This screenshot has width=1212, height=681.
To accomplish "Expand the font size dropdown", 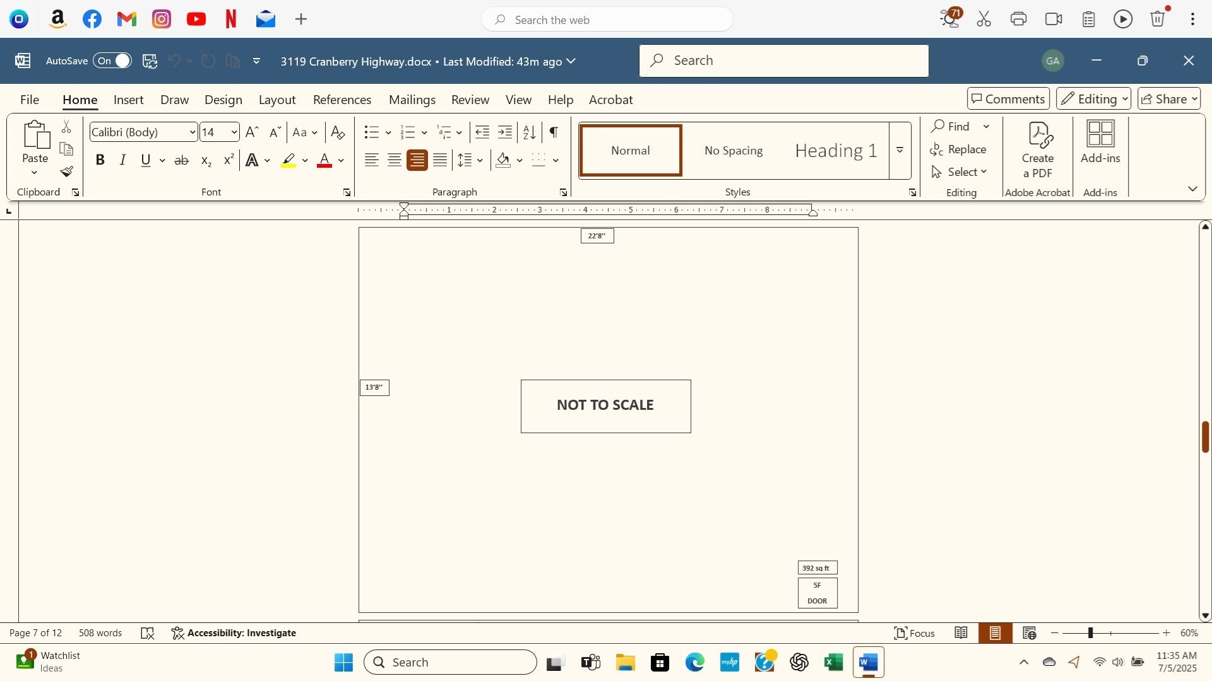I will click(234, 132).
